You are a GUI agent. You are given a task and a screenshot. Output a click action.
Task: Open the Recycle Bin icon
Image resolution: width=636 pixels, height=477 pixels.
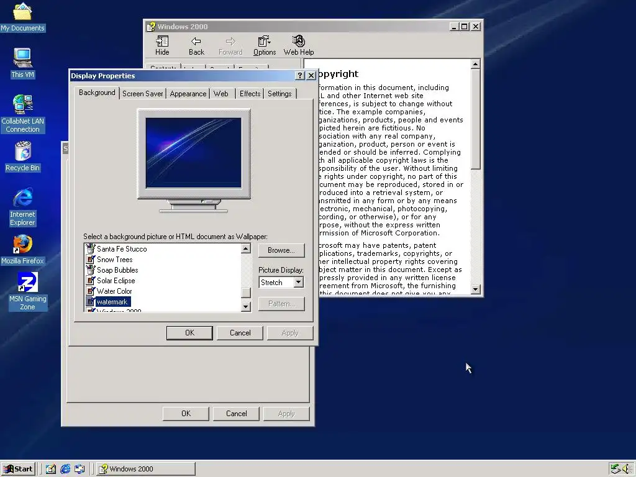(22, 157)
